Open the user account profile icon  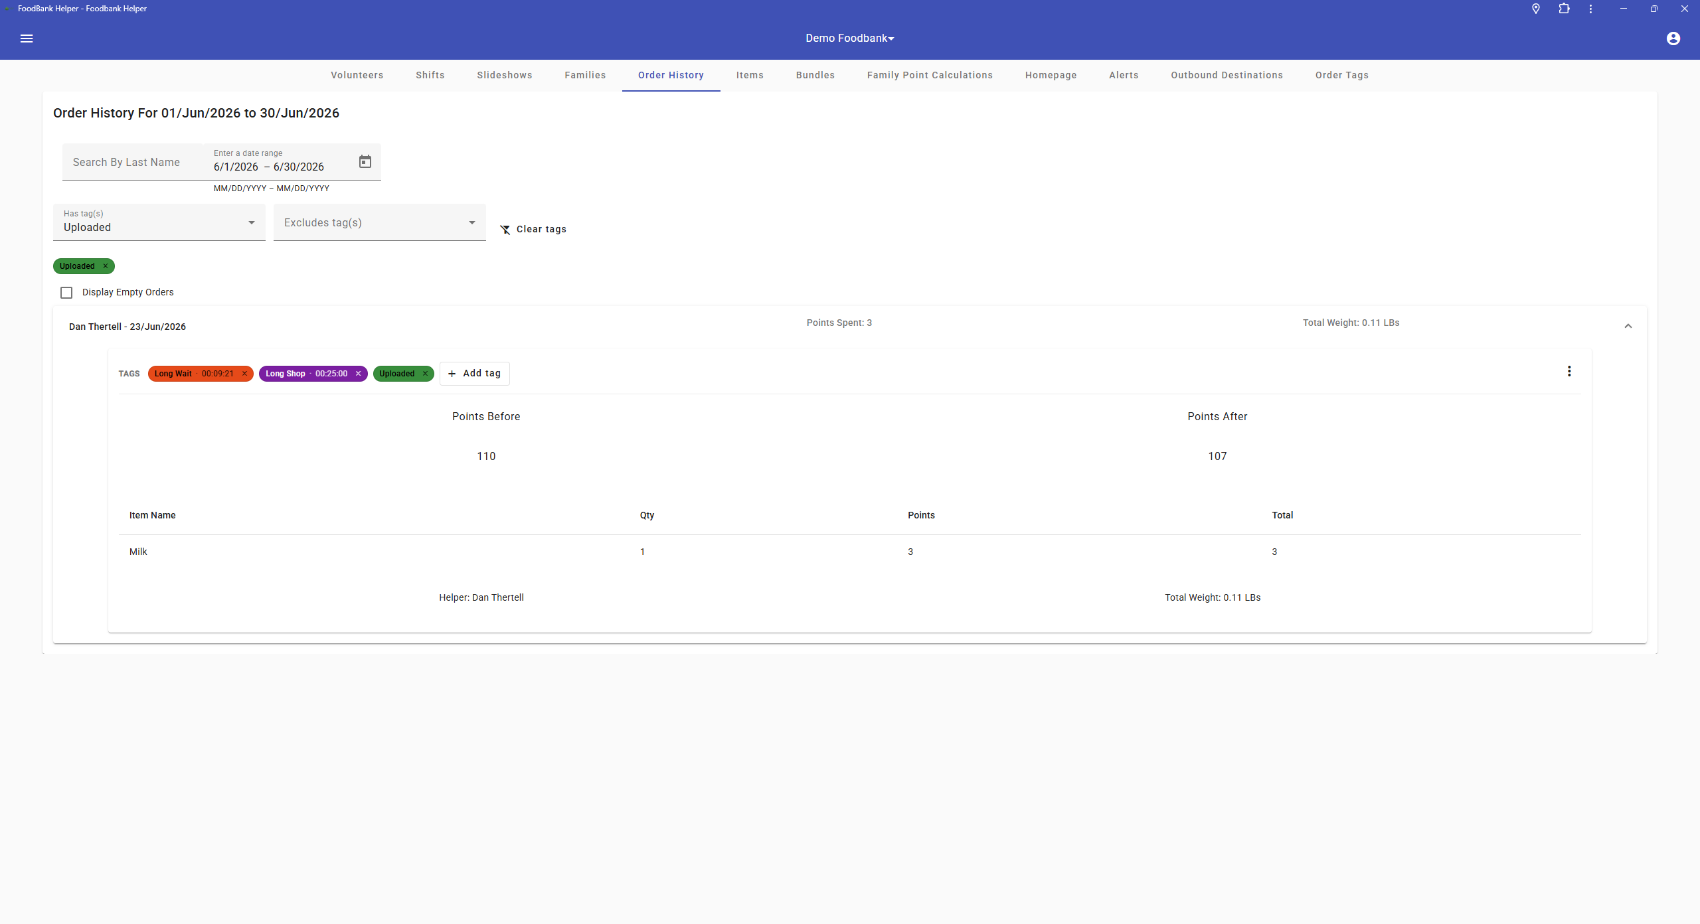pyautogui.click(x=1673, y=38)
